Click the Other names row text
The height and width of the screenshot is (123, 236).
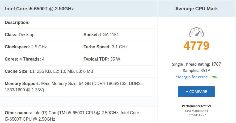click(72, 116)
